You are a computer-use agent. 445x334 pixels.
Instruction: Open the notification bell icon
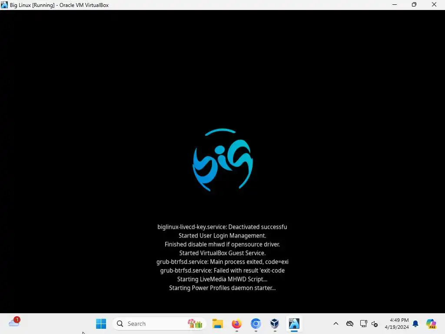(415, 324)
